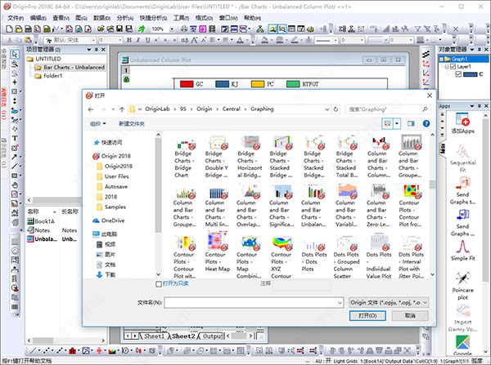Screen dimensions: 491x365
Task: Toggle the Layer1 checkbox in Object Manager
Action: click(452, 67)
